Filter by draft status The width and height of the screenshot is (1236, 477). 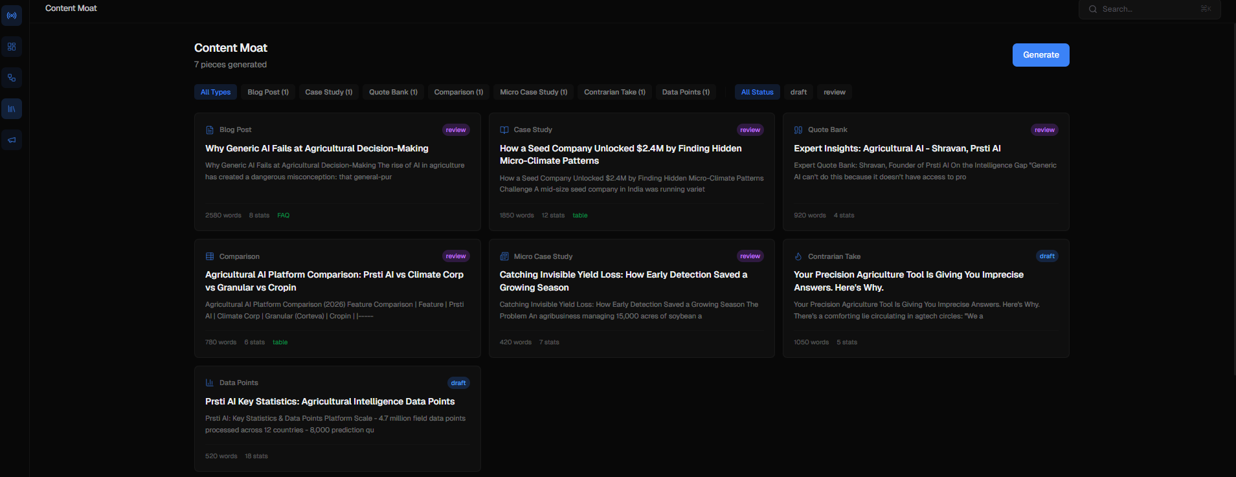[x=798, y=92]
